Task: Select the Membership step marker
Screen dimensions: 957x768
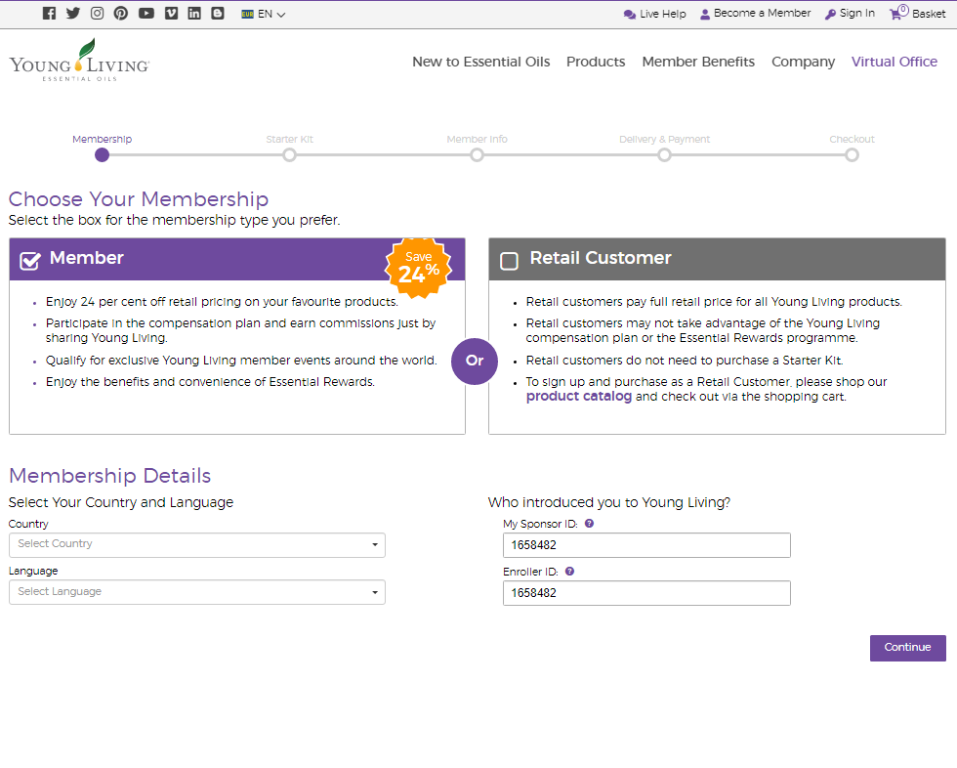Action: [102, 155]
